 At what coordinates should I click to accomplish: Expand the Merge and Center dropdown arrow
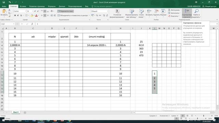[x=89, y=15]
